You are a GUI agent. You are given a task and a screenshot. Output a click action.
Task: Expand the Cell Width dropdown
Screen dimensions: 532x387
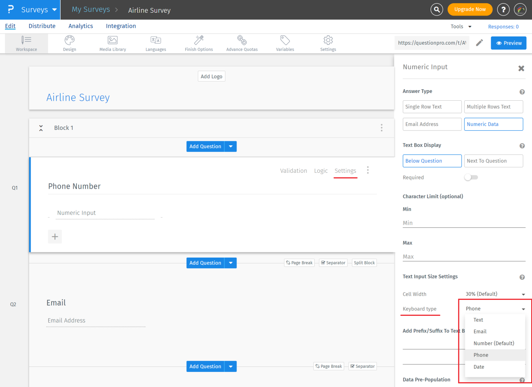tap(495, 294)
